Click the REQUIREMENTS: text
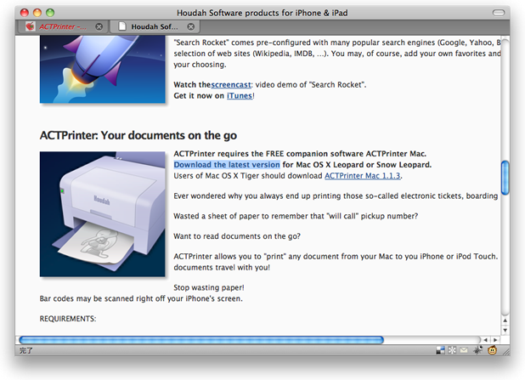 click(x=68, y=319)
